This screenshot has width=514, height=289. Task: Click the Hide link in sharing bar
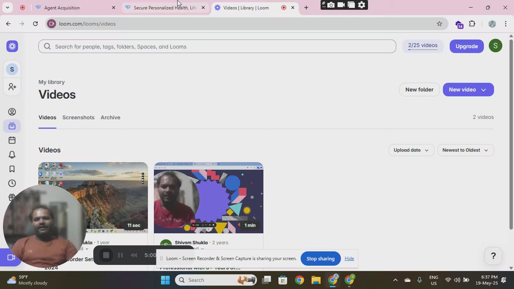pyautogui.click(x=349, y=258)
